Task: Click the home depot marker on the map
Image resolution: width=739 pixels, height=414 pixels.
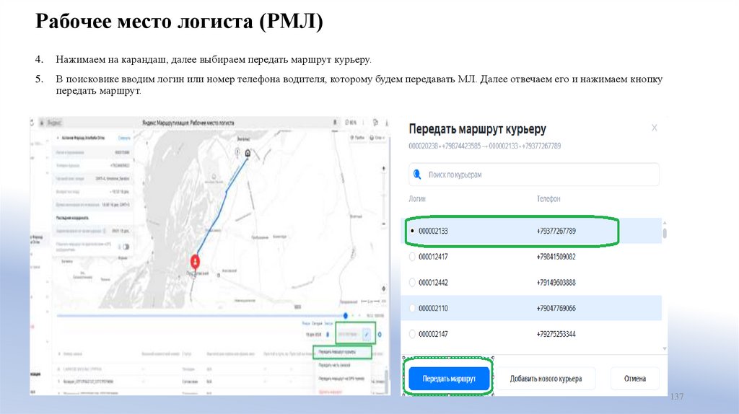Action: [x=248, y=153]
